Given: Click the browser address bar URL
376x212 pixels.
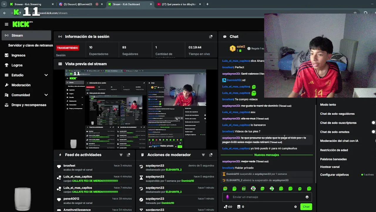Looking at the screenshot, I should pyautogui.click(x=50, y=13).
